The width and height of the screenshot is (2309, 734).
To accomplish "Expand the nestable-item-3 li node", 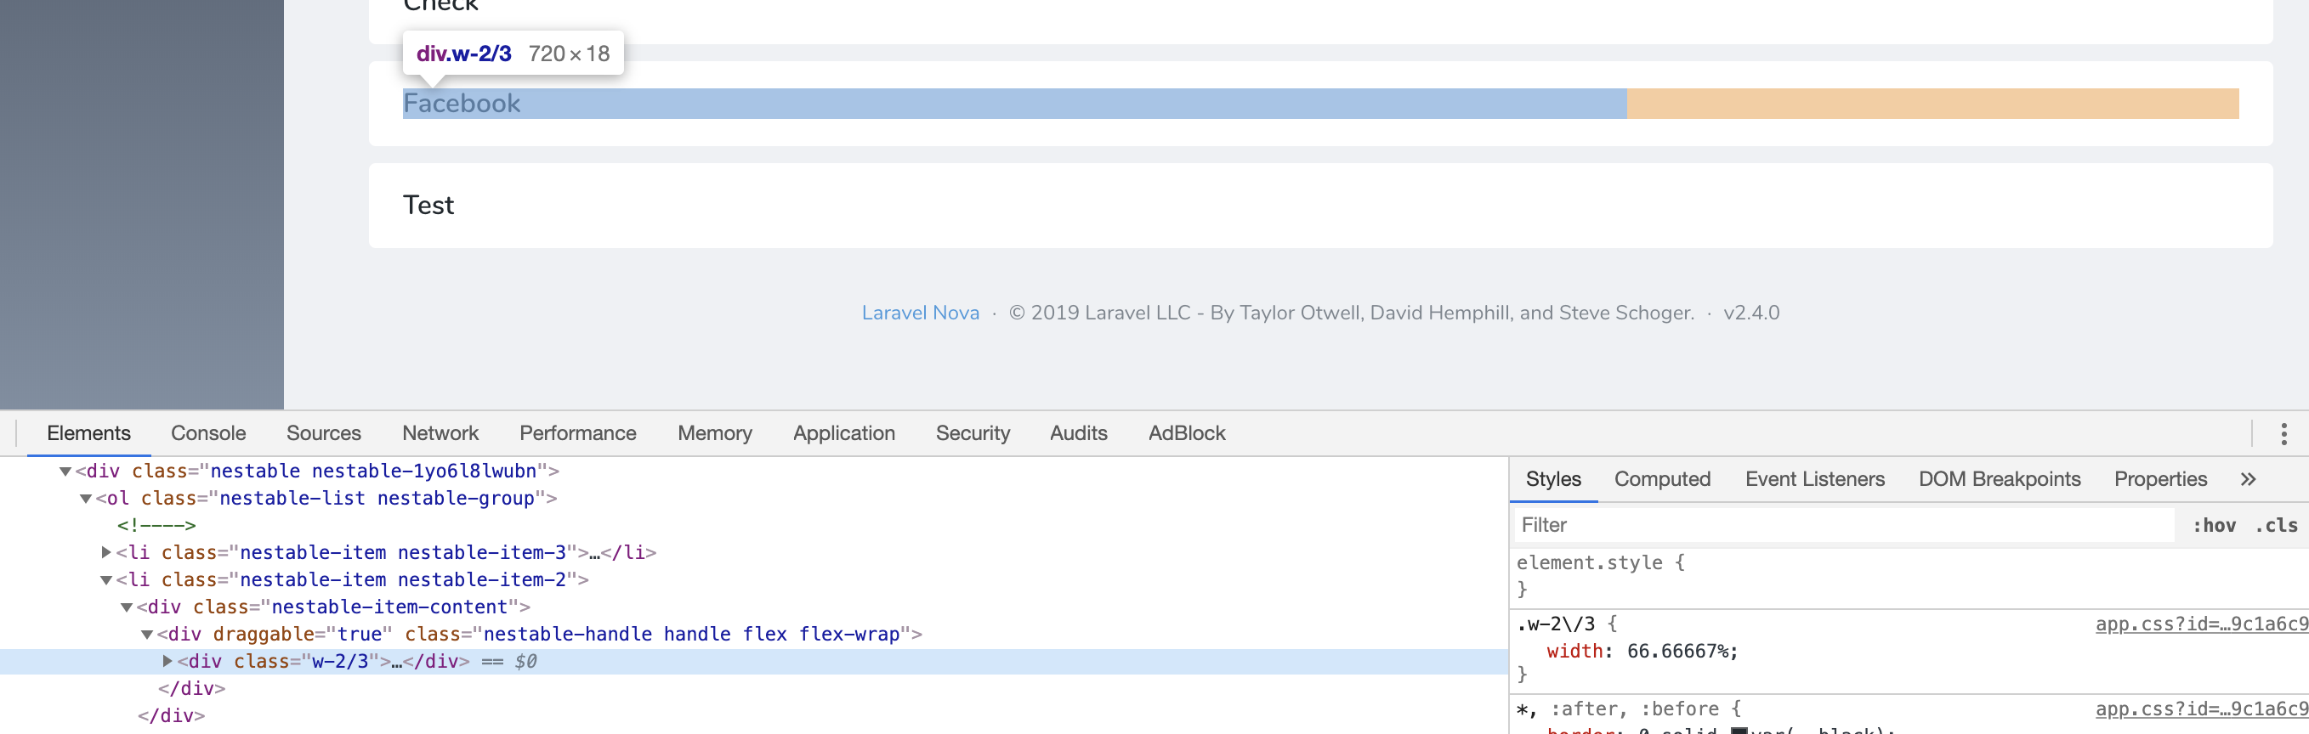I will (x=106, y=553).
